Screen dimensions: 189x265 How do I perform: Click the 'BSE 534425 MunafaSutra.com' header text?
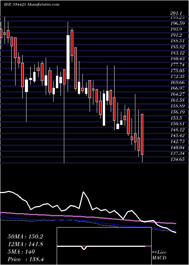point(31,5)
